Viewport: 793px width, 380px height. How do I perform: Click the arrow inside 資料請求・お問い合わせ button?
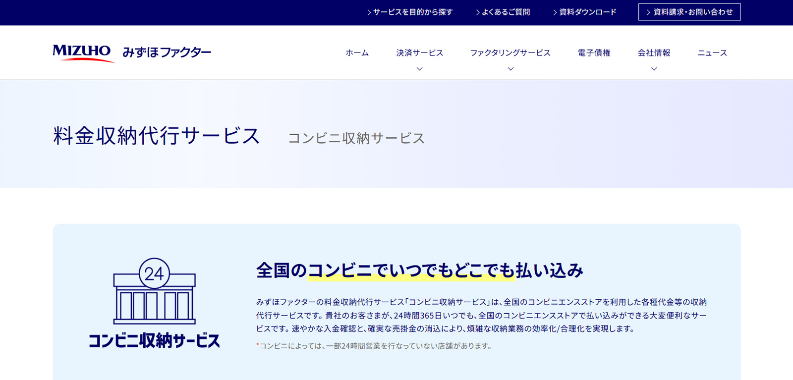coord(648,12)
